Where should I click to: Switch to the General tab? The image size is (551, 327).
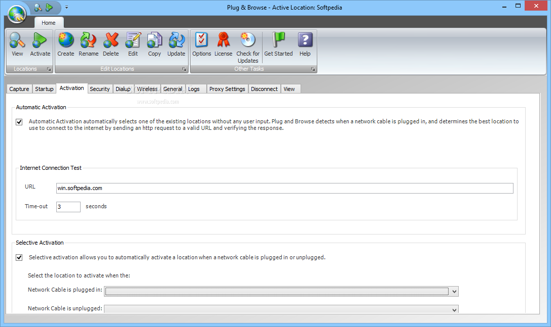[x=172, y=89]
